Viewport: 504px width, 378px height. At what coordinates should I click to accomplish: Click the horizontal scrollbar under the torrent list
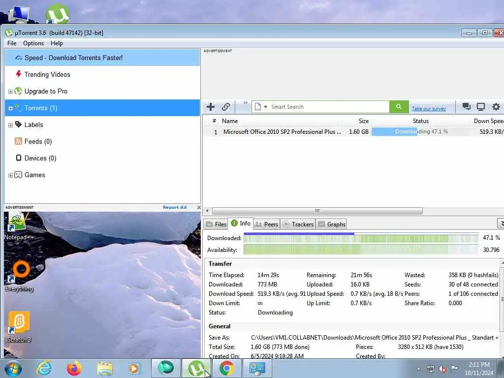click(x=317, y=211)
